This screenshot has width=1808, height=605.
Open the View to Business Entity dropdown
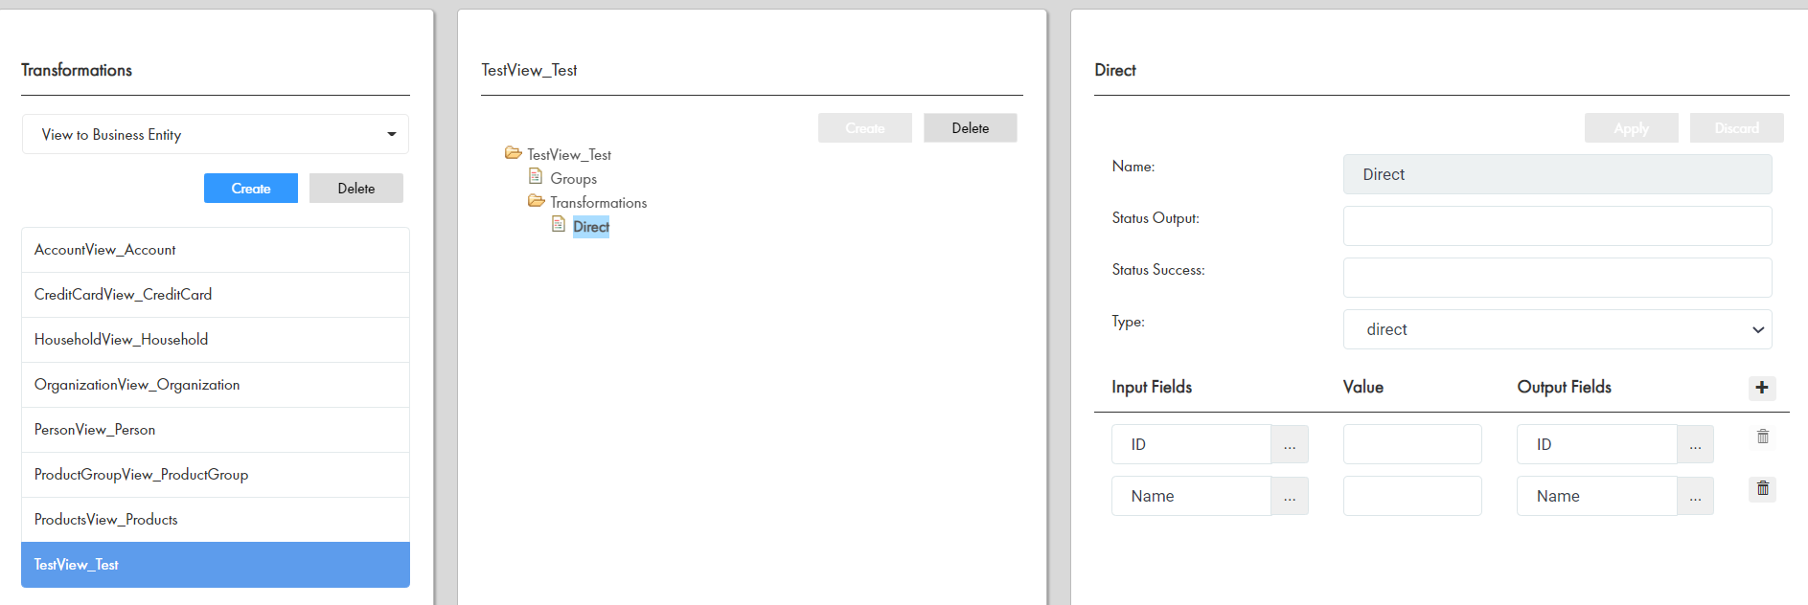216,134
